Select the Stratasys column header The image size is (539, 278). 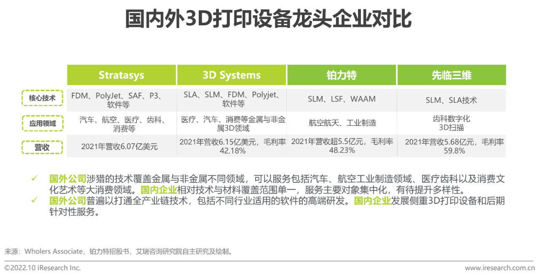coord(121,75)
